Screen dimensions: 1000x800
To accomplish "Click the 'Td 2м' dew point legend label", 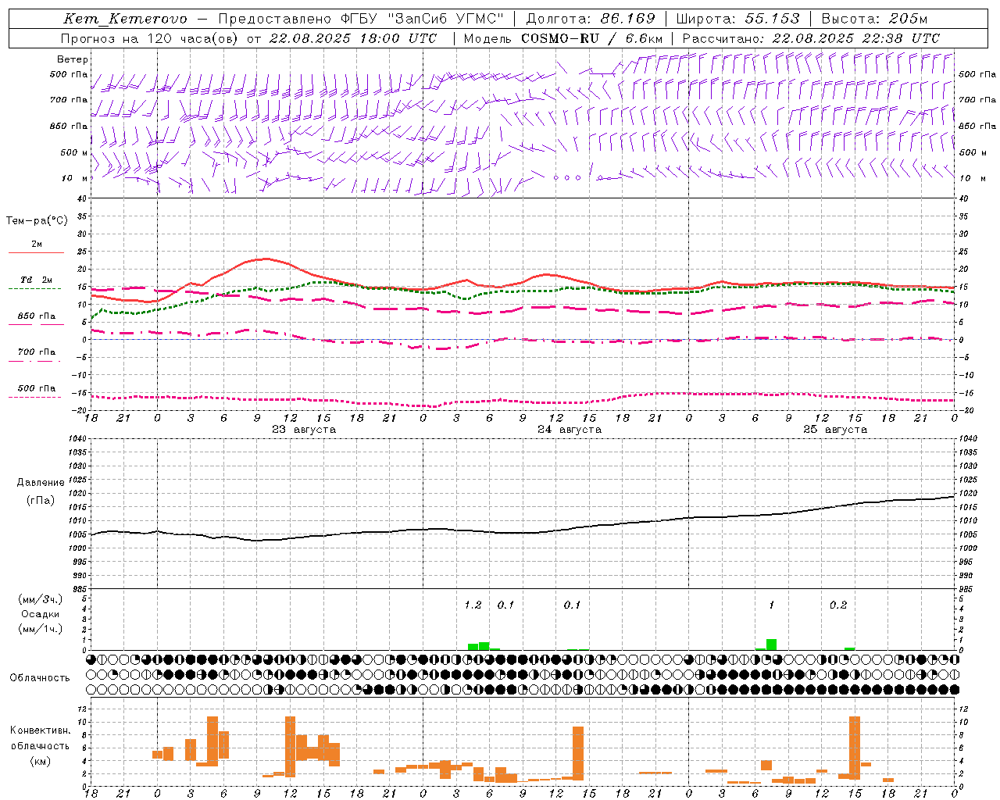I will tap(37, 280).
